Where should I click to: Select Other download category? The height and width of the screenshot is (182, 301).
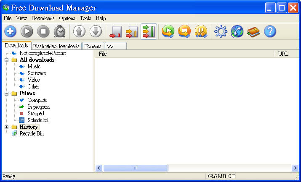33,87
